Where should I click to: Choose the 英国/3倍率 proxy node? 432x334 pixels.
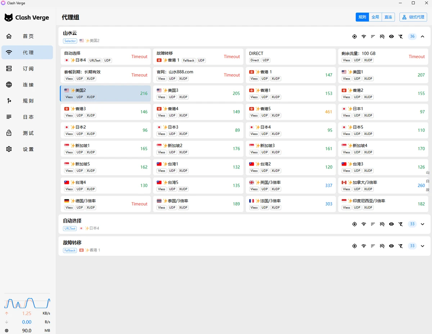[291, 185]
